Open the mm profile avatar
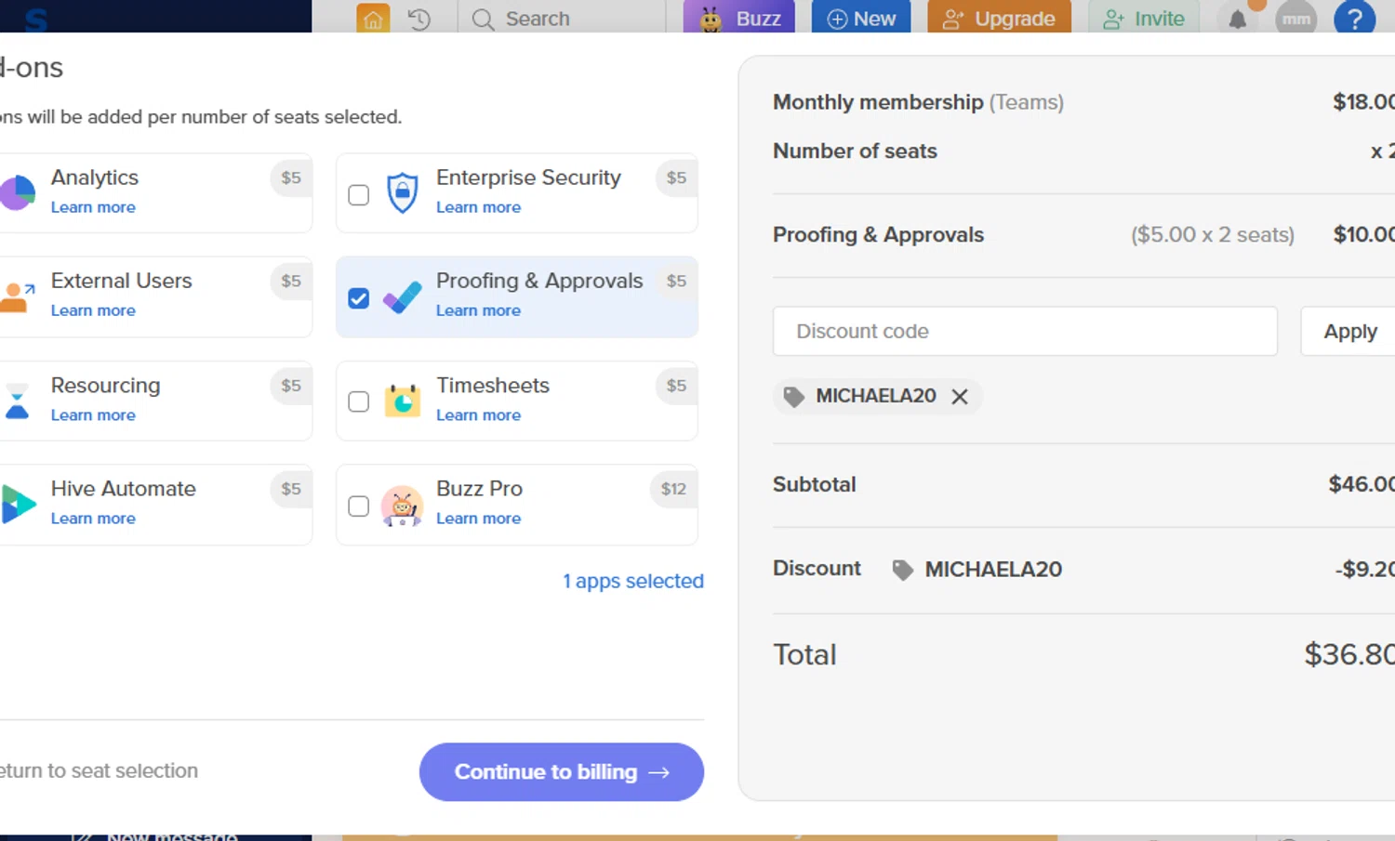 pos(1295,19)
